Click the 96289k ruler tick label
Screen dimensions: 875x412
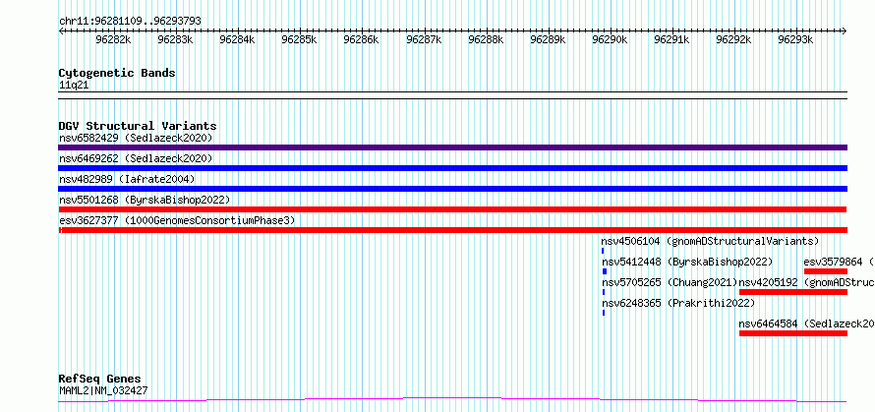click(x=548, y=40)
